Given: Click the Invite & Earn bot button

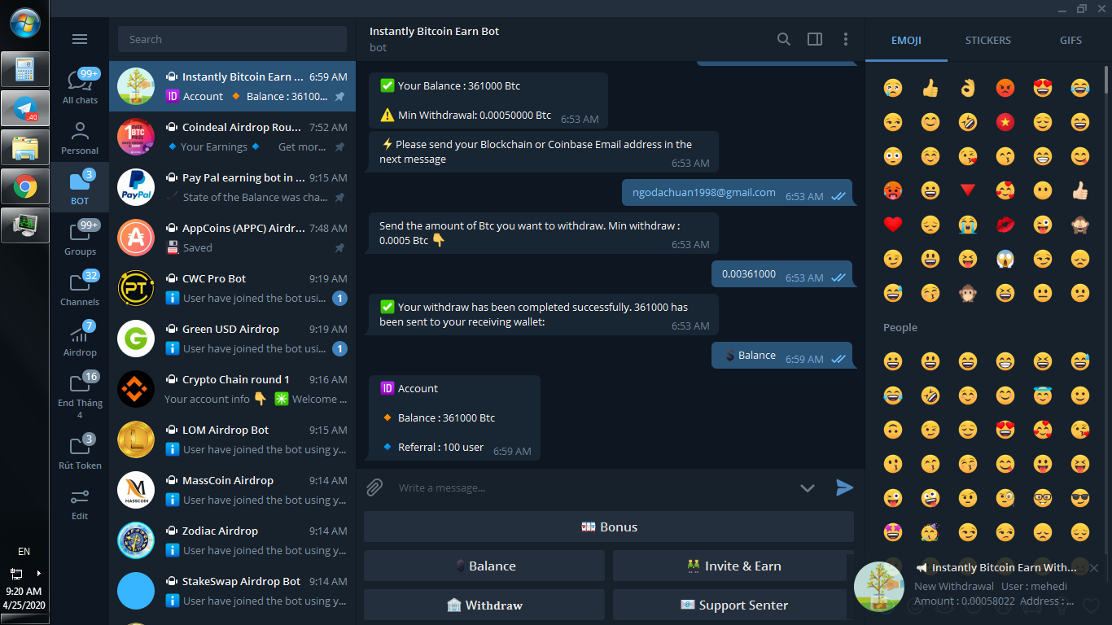Looking at the screenshot, I should (x=733, y=566).
